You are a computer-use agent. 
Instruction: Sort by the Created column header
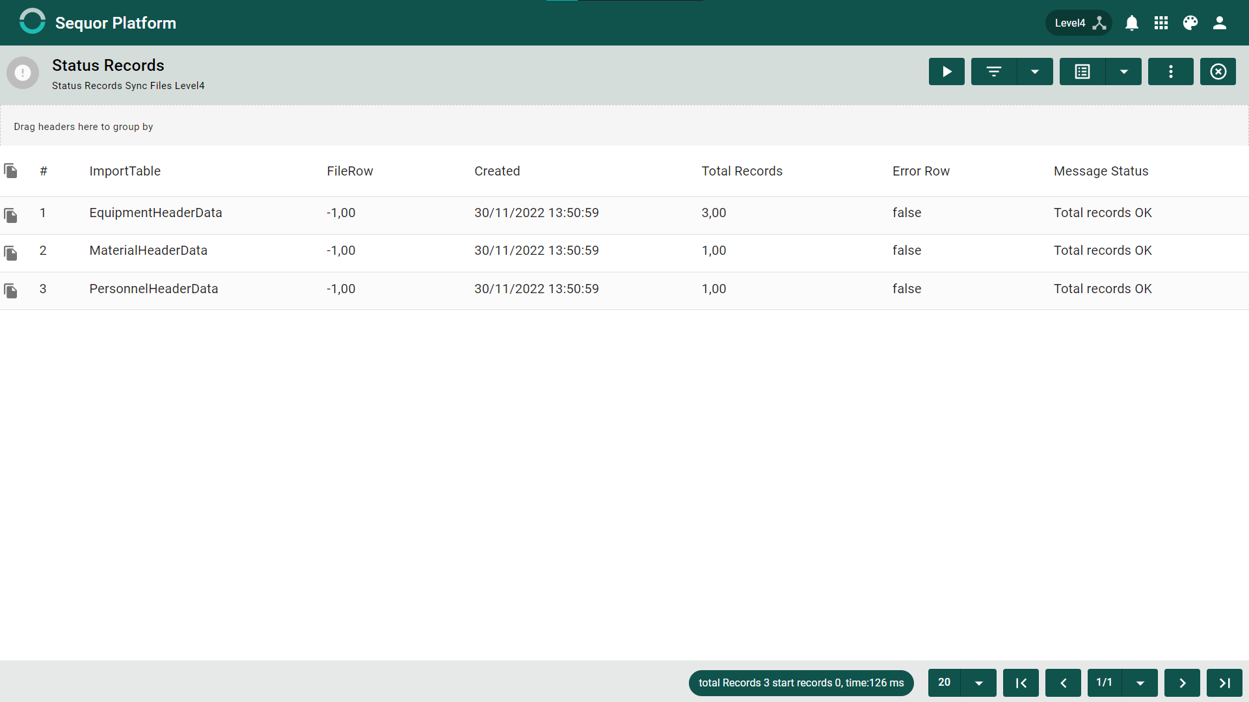coord(497,171)
